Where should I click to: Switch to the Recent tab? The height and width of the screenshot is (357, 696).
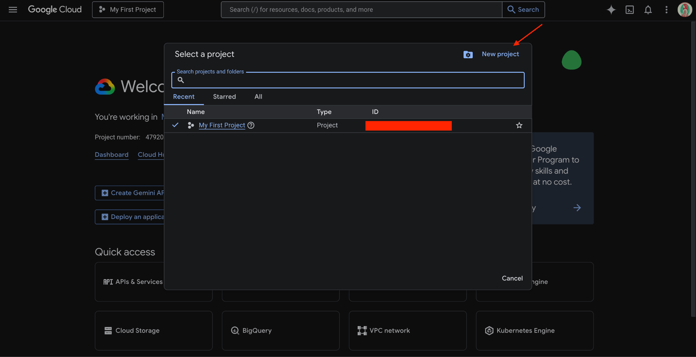click(184, 97)
